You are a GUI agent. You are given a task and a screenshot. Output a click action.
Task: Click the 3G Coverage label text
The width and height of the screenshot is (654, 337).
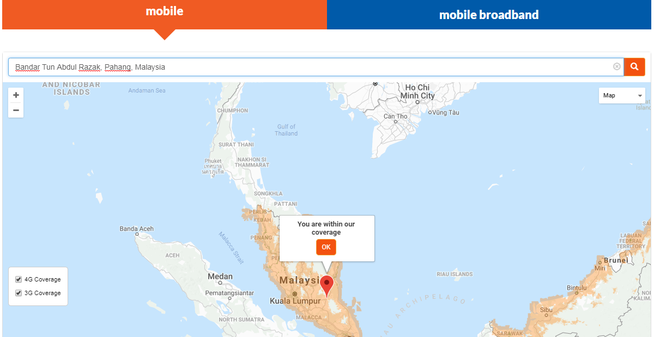click(x=43, y=293)
